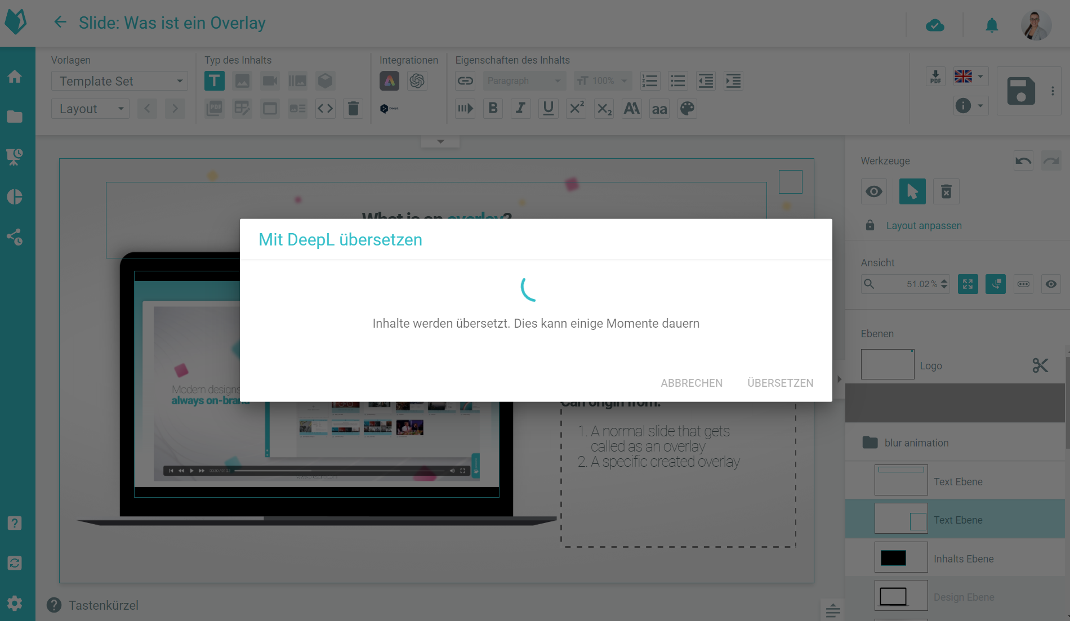The height and width of the screenshot is (621, 1070).
Task: Open the settings gear in left sidebar
Action: click(x=15, y=604)
